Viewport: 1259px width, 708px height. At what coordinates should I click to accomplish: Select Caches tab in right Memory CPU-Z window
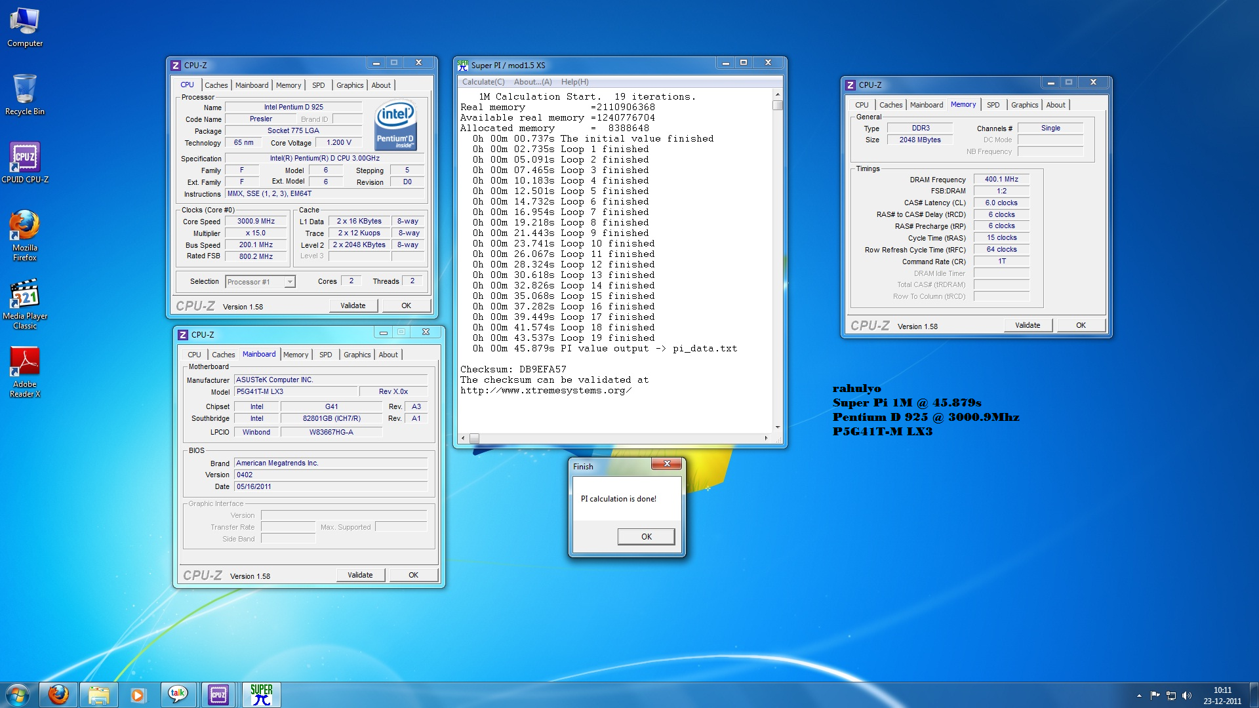coord(890,105)
